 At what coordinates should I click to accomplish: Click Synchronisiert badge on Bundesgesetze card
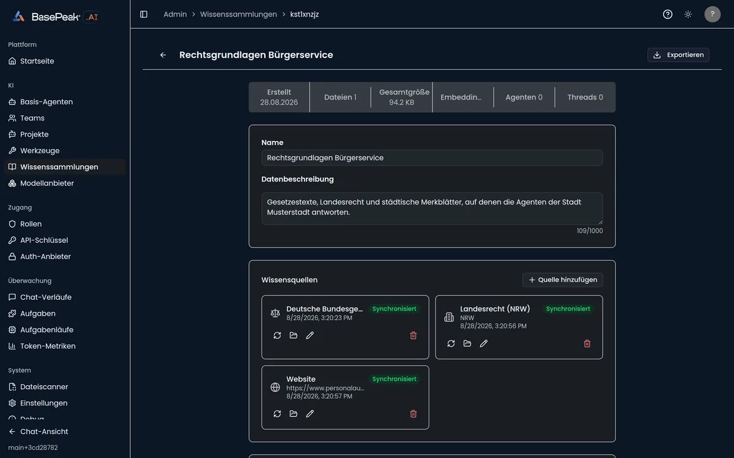[395, 309]
